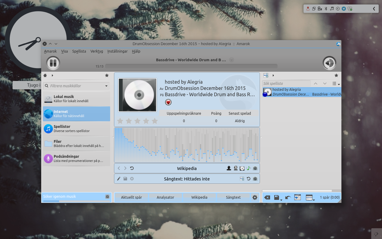
Task: Switch to Analysator applet tab
Action: (x=165, y=197)
